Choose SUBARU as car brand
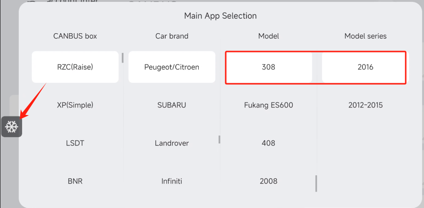The image size is (424, 208). pyautogui.click(x=172, y=105)
